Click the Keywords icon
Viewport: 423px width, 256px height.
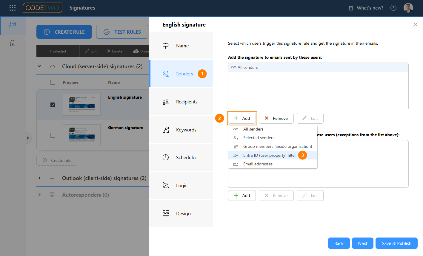point(166,130)
